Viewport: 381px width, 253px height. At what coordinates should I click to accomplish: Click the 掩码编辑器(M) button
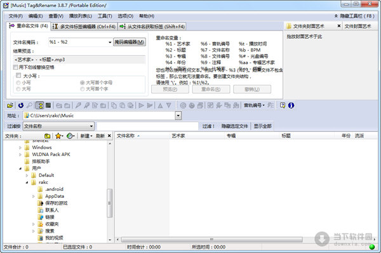pyautogui.click(x=130, y=42)
